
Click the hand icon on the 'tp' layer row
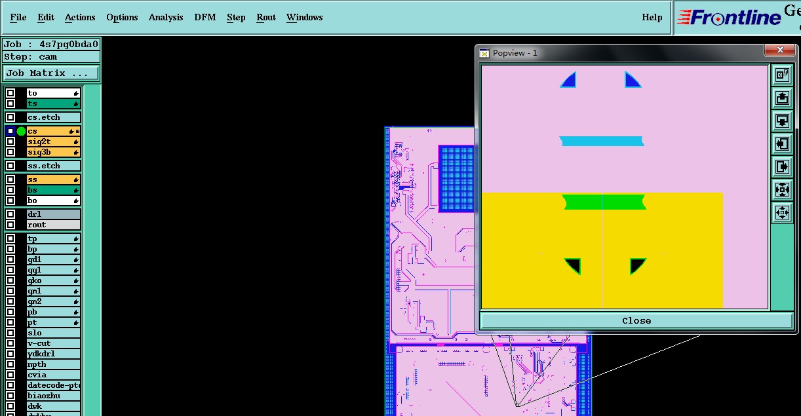pyautogui.click(x=76, y=238)
